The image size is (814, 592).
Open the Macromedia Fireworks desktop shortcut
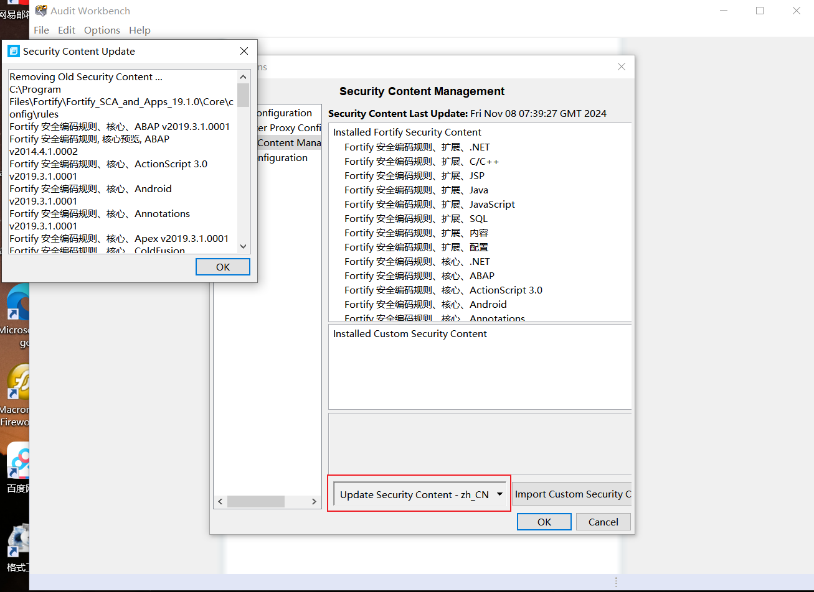(x=17, y=395)
